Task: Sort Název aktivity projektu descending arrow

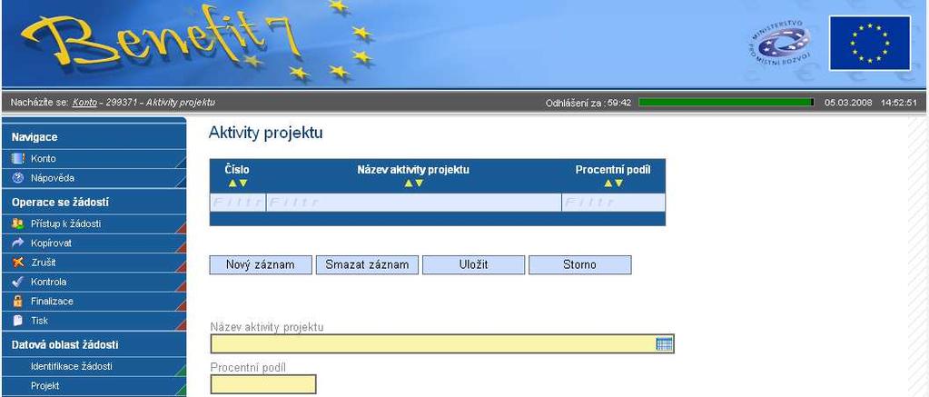Action: 419,184
